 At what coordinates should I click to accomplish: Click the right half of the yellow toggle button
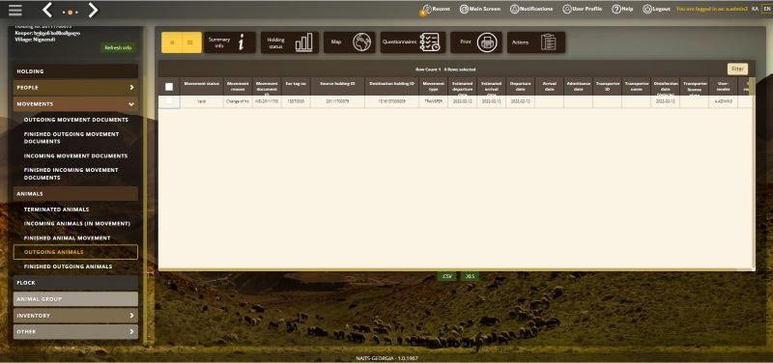pos(191,42)
